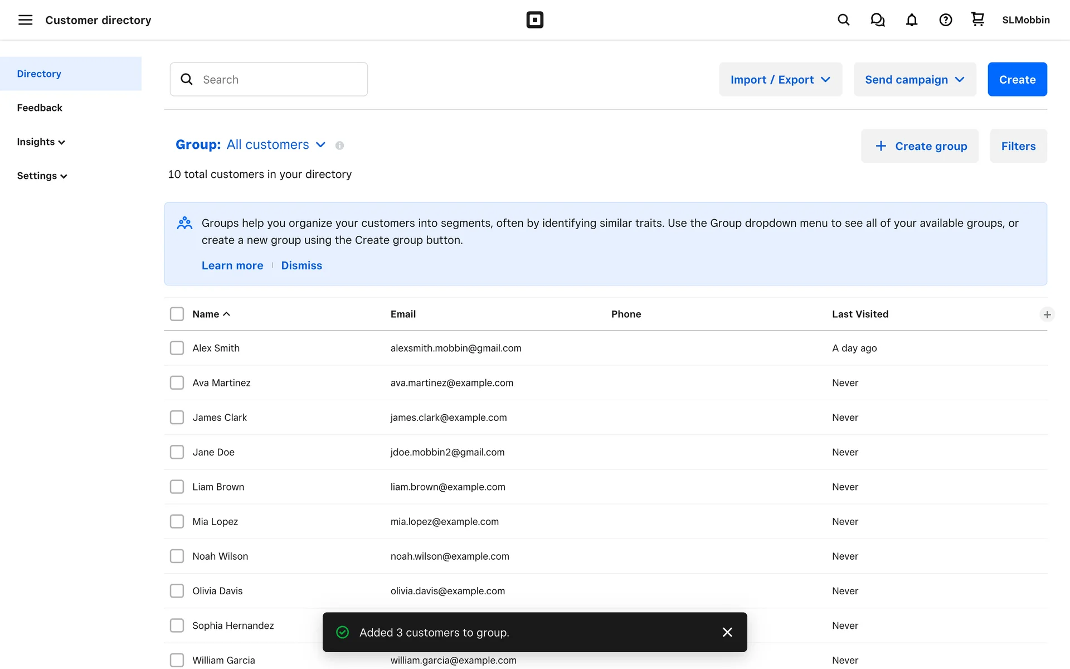The image size is (1070, 669).
Task: Open search from the top bar
Action: coord(843,20)
